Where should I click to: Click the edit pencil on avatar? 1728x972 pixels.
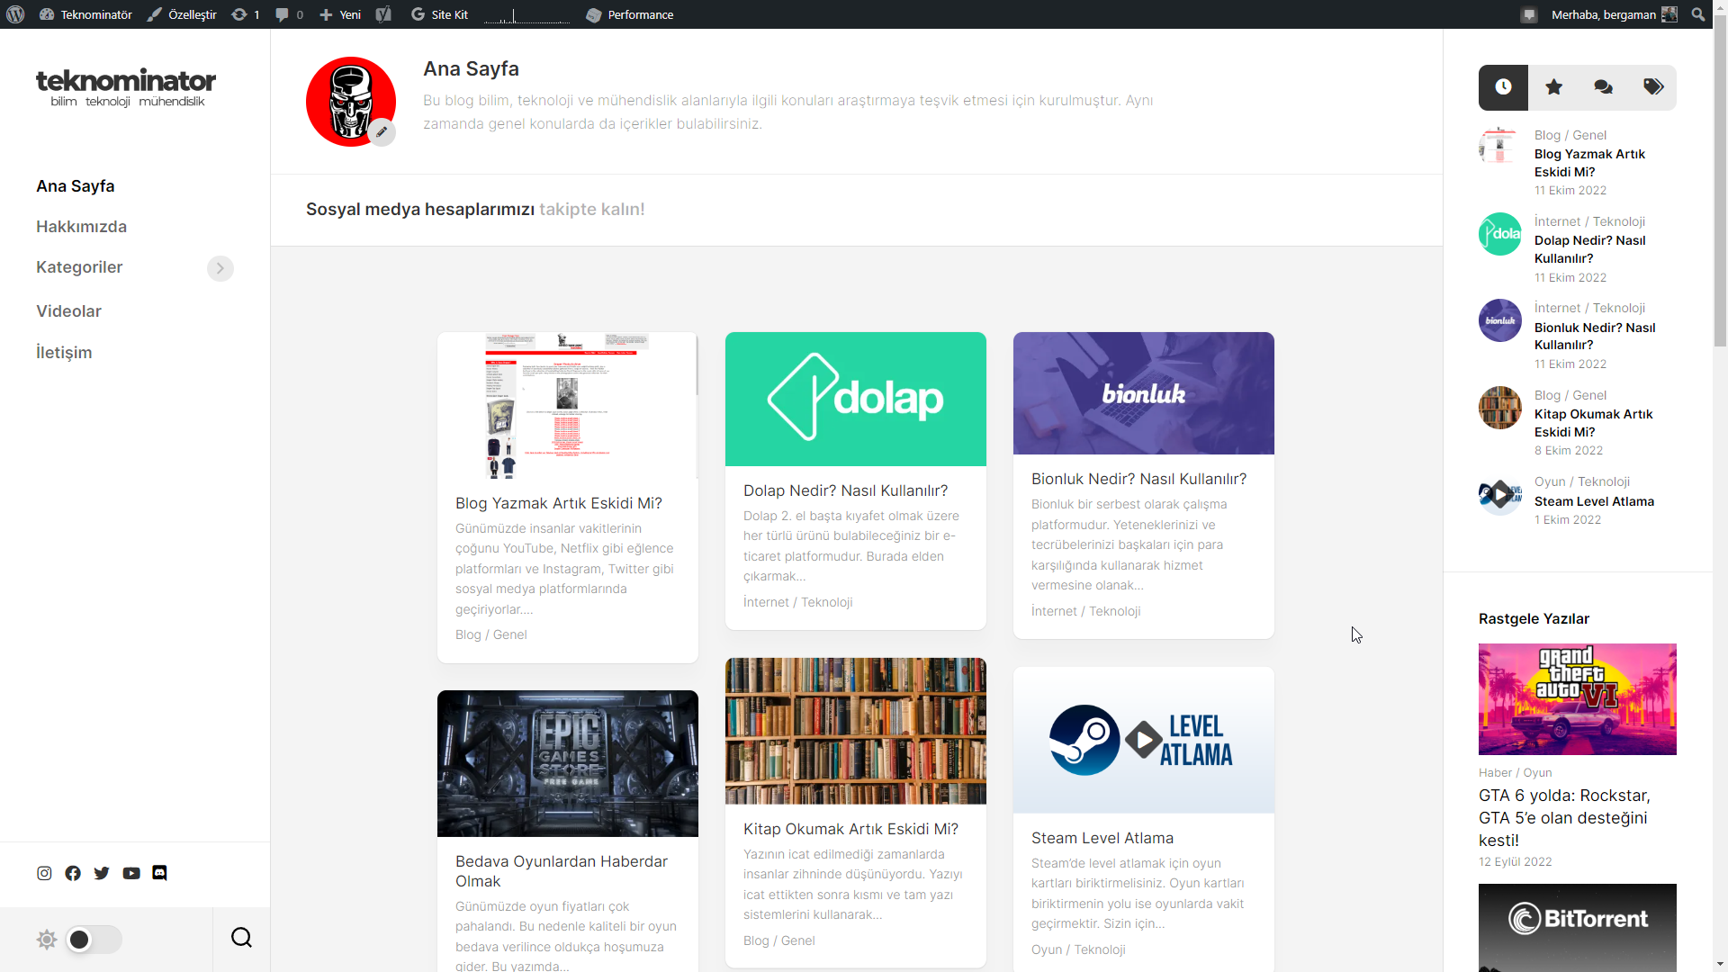pyautogui.click(x=382, y=132)
